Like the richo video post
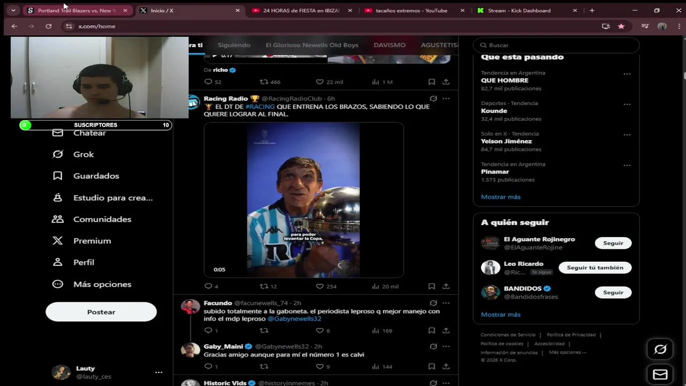Image resolution: width=686 pixels, height=386 pixels. coord(329,82)
